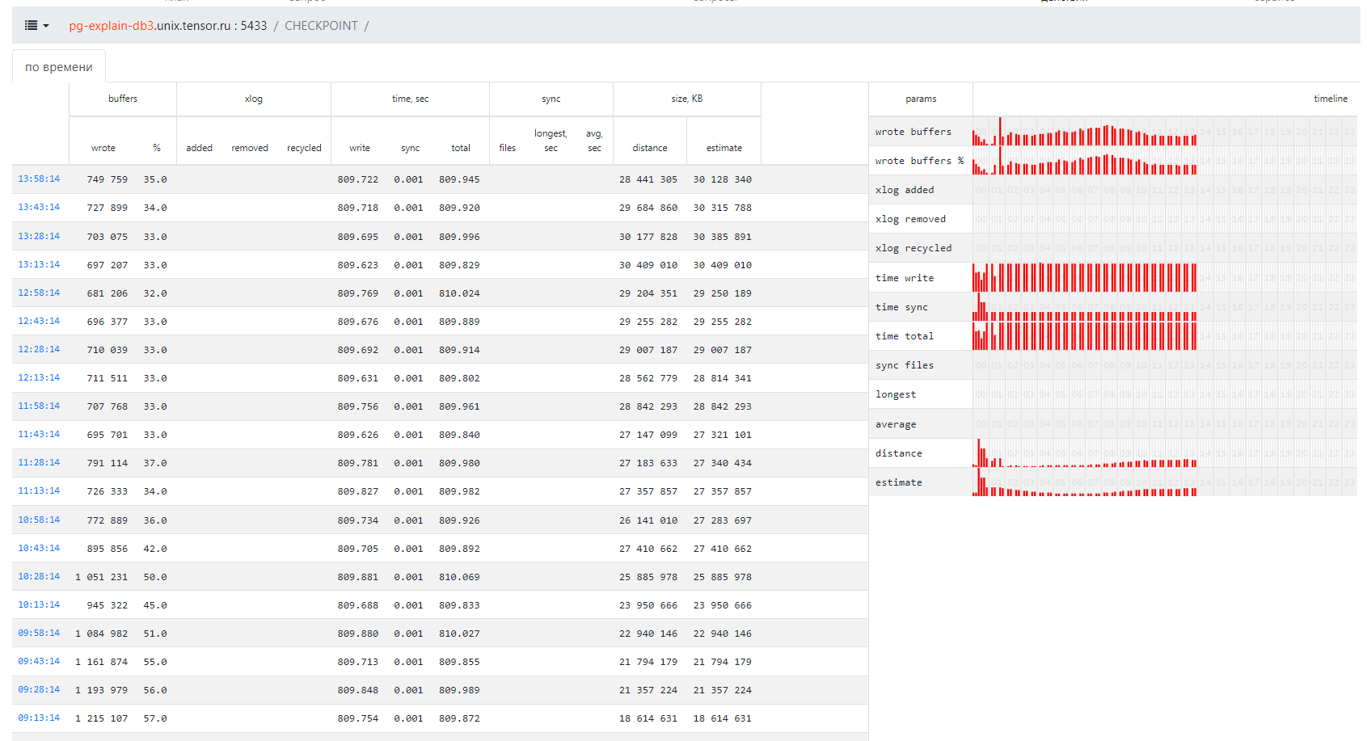Click the 'distance' column header
This screenshot has height=741, width=1367.
(x=649, y=148)
